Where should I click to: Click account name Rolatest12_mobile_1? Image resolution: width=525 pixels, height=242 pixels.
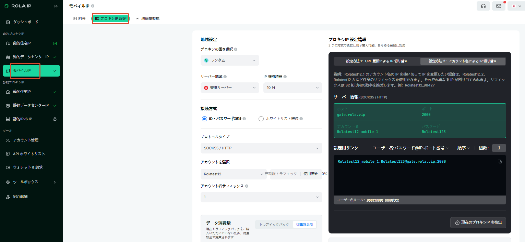358,132
